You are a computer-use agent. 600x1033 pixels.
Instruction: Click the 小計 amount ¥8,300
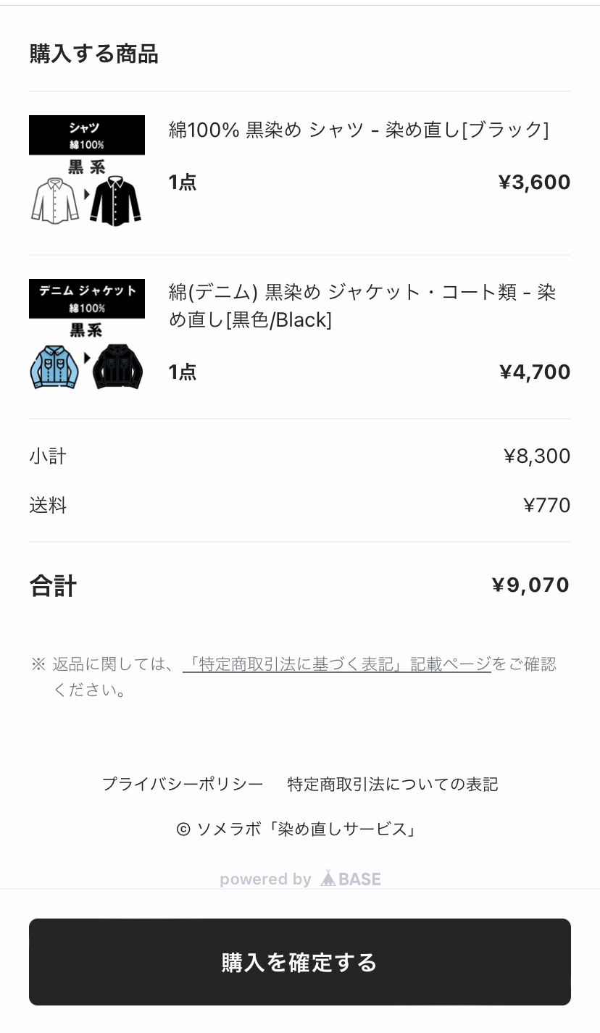click(537, 456)
